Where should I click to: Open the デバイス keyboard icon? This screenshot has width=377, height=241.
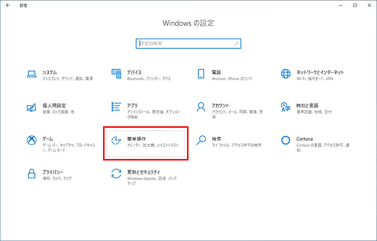[x=116, y=74]
